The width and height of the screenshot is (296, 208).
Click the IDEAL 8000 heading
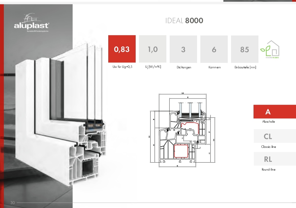(x=184, y=21)
